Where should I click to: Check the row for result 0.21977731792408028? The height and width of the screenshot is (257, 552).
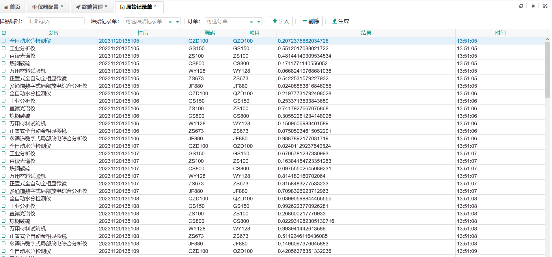coord(4,93)
